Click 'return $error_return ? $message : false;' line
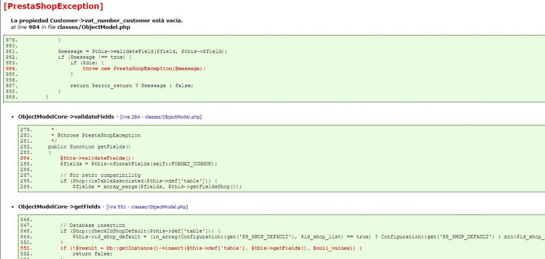Viewport: 545px width, 259px height. tap(131, 85)
